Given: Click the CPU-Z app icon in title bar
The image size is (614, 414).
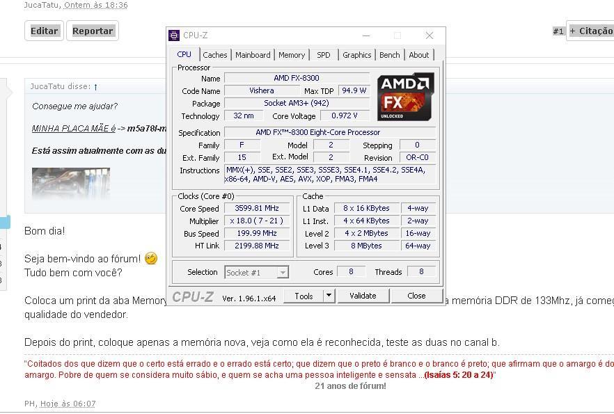Looking at the screenshot, I should tap(174, 35).
